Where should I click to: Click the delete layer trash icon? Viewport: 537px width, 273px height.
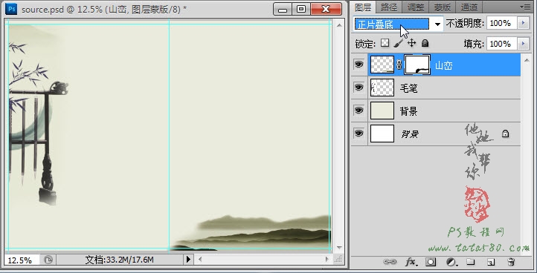(511, 262)
